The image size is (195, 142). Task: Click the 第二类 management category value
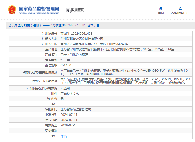(x=65, y=60)
